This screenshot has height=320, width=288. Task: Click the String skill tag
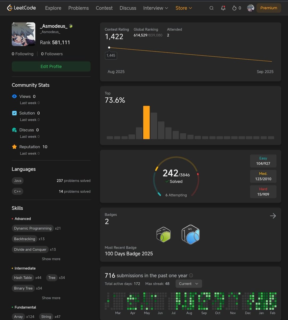[46, 317]
